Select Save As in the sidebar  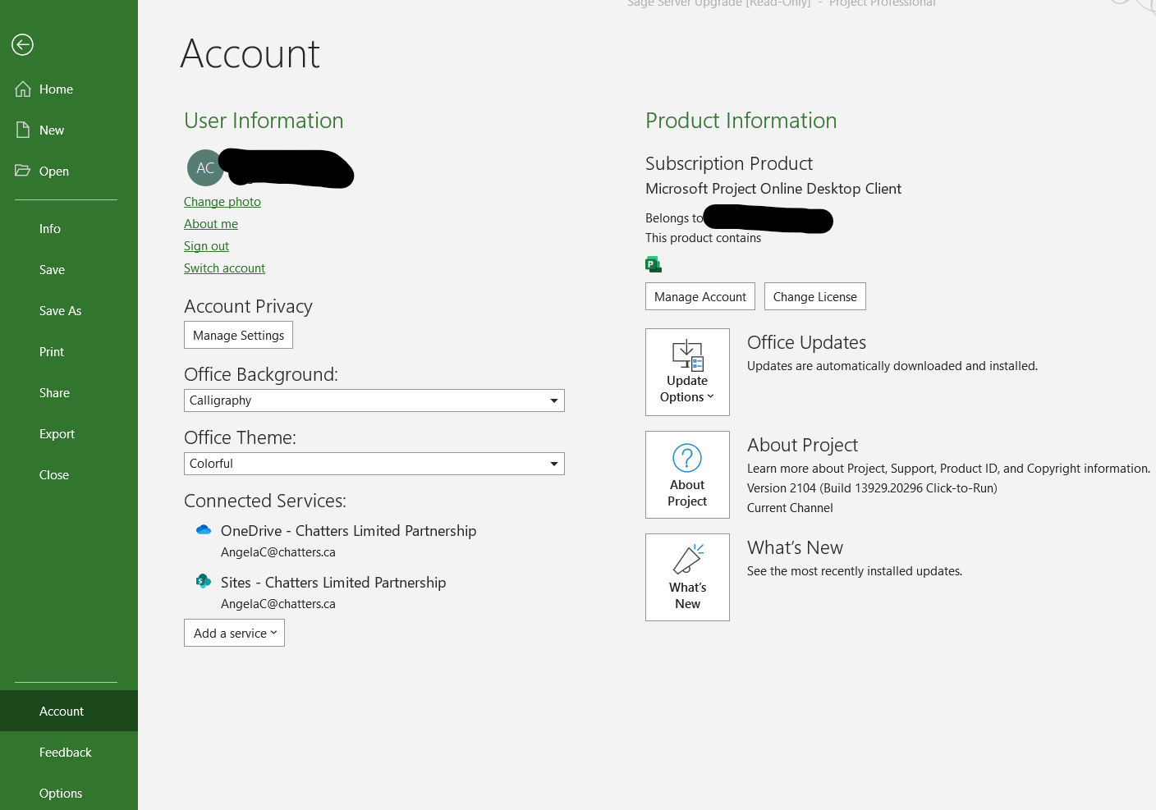(69, 311)
